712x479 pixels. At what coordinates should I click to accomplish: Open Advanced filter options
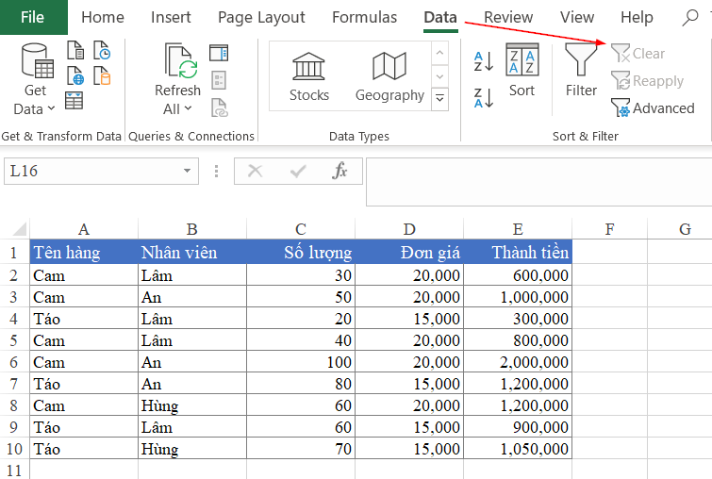point(653,108)
